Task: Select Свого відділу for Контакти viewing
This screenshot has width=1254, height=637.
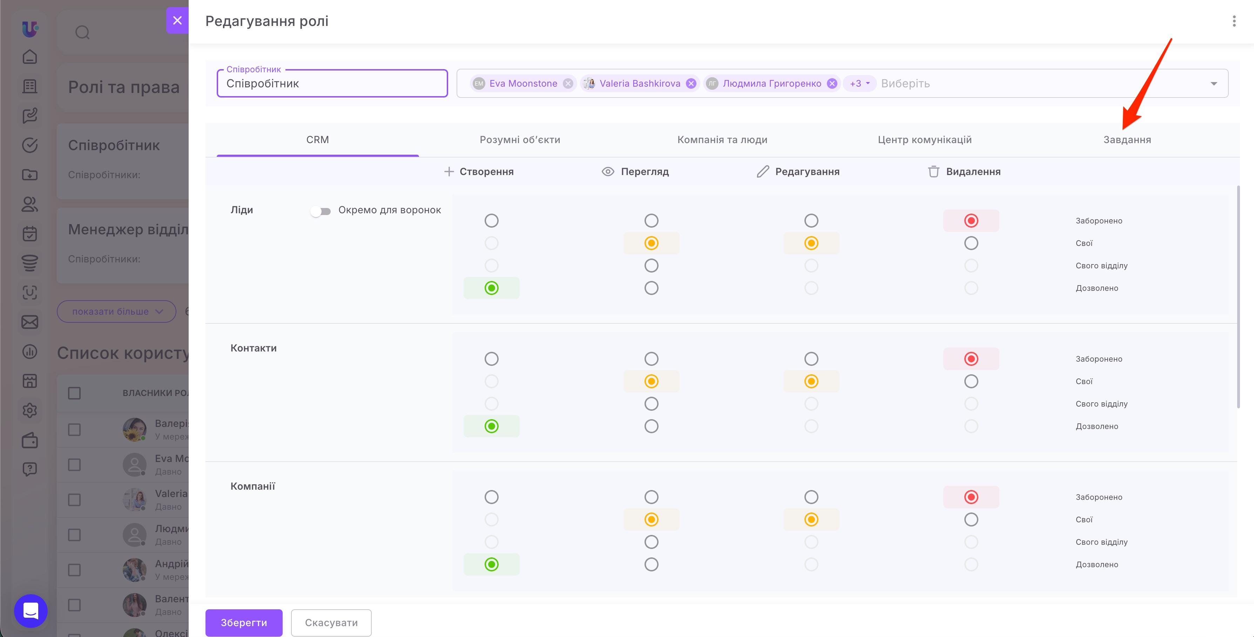Action: click(651, 404)
